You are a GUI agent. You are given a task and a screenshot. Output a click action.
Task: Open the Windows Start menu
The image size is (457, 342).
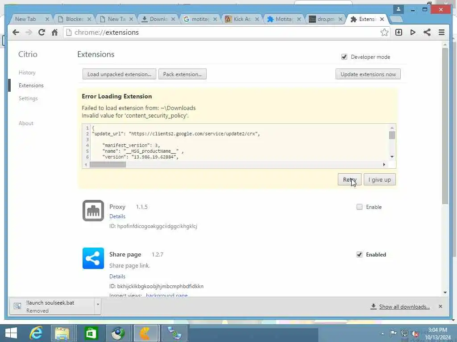[11, 333]
